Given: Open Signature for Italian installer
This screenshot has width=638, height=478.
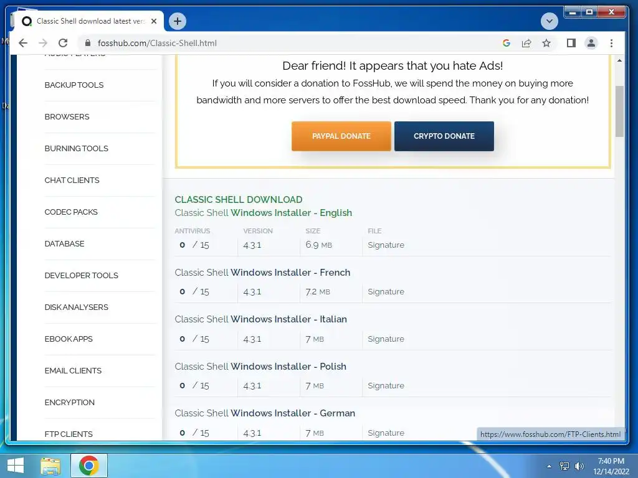Looking at the screenshot, I should click(386, 339).
